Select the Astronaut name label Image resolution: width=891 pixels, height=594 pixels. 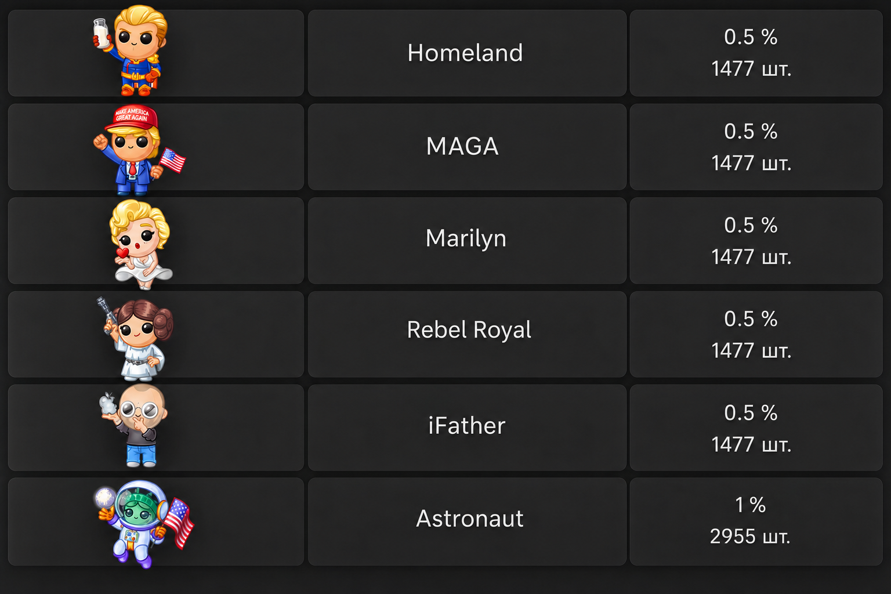(x=470, y=519)
